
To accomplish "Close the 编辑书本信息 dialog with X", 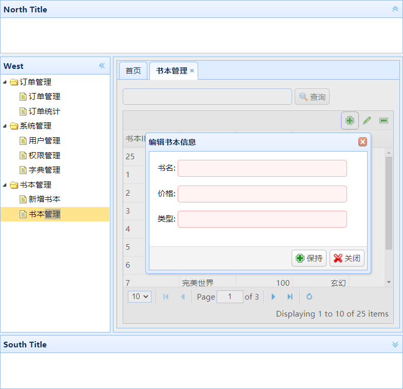I will (362, 142).
